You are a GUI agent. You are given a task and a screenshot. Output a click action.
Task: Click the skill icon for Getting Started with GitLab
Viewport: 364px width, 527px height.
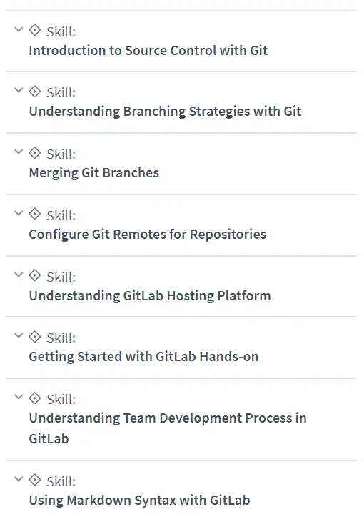click(x=34, y=336)
